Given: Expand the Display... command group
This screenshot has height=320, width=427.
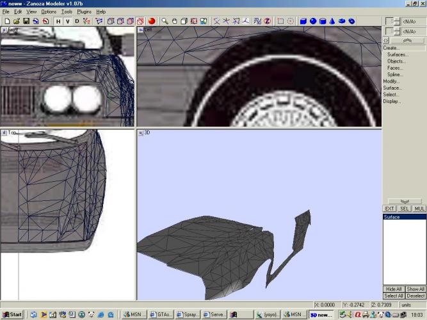Looking at the screenshot, I should click(392, 101).
